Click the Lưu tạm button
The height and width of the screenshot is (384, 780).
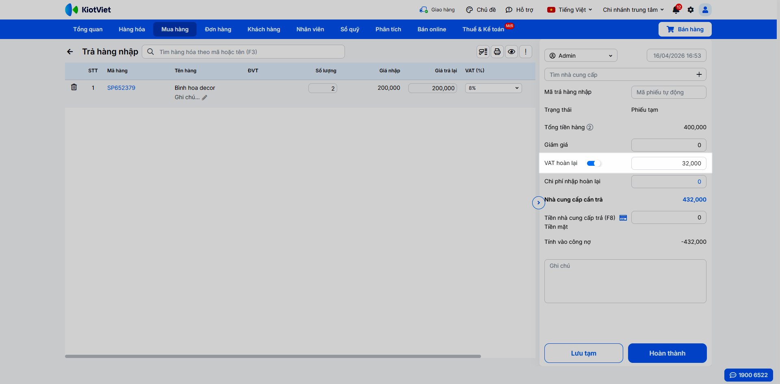(584, 353)
